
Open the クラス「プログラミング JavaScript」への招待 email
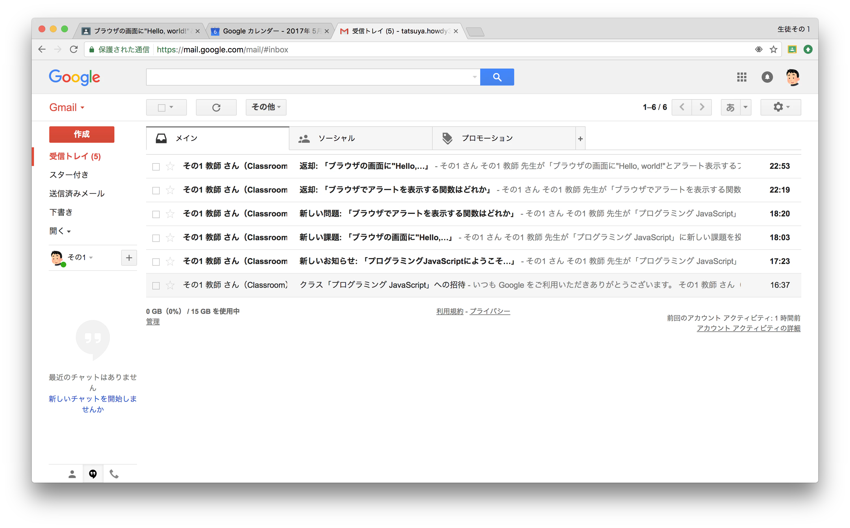point(473,285)
